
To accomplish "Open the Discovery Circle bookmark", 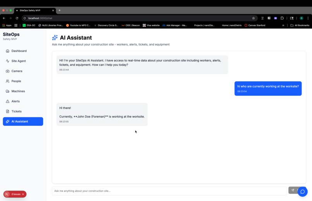I will pyautogui.click(x=106, y=25).
